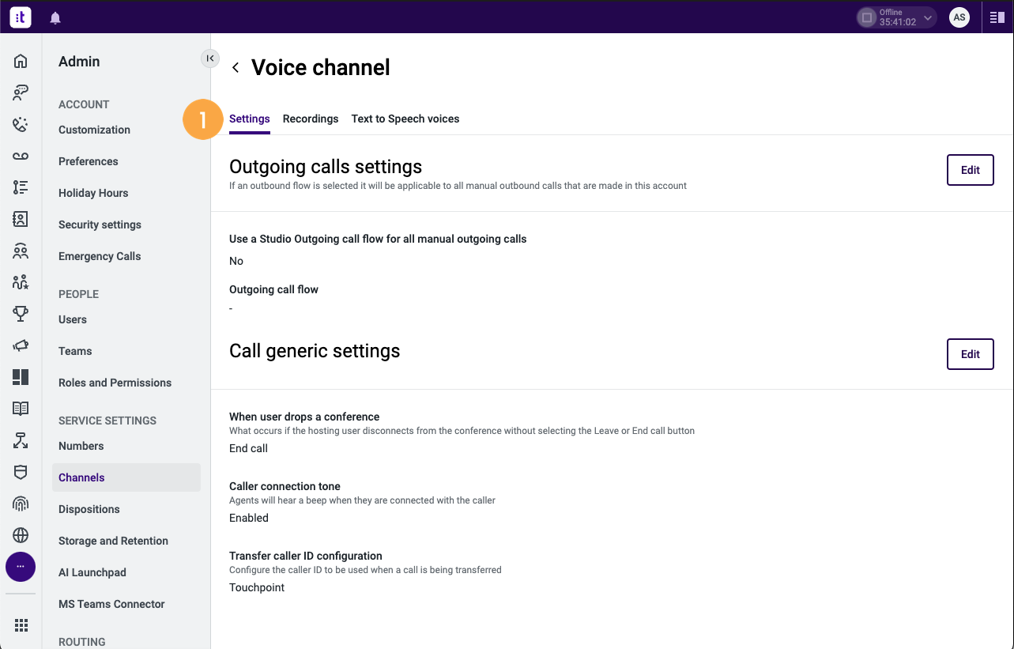Open the AS user avatar menu
Screen dimensions: 1014x649
tap(959, 17)
